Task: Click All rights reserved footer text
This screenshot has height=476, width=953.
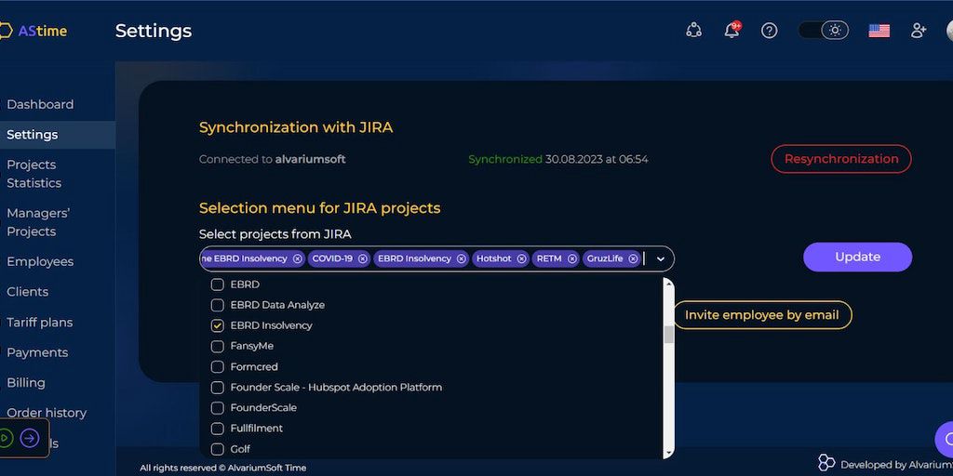Action: [223, 469]
